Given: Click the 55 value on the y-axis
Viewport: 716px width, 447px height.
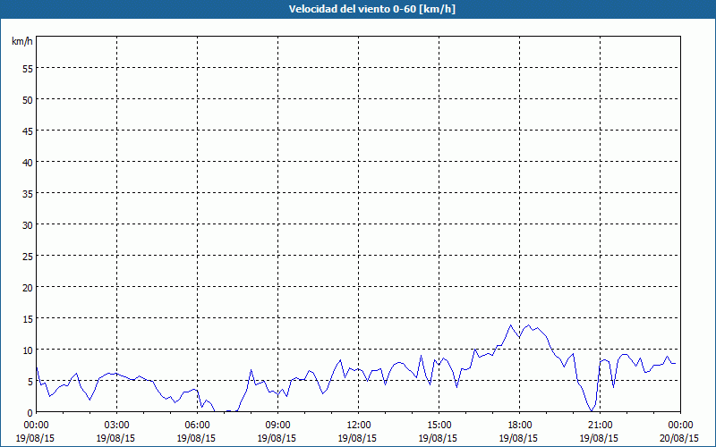Looking at the screenshot, I should pos(28,68).
